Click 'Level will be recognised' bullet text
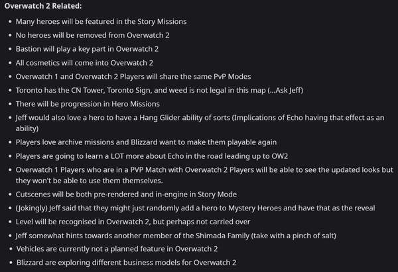Screen dimensions: 398x272 click(x=133, y=222)
